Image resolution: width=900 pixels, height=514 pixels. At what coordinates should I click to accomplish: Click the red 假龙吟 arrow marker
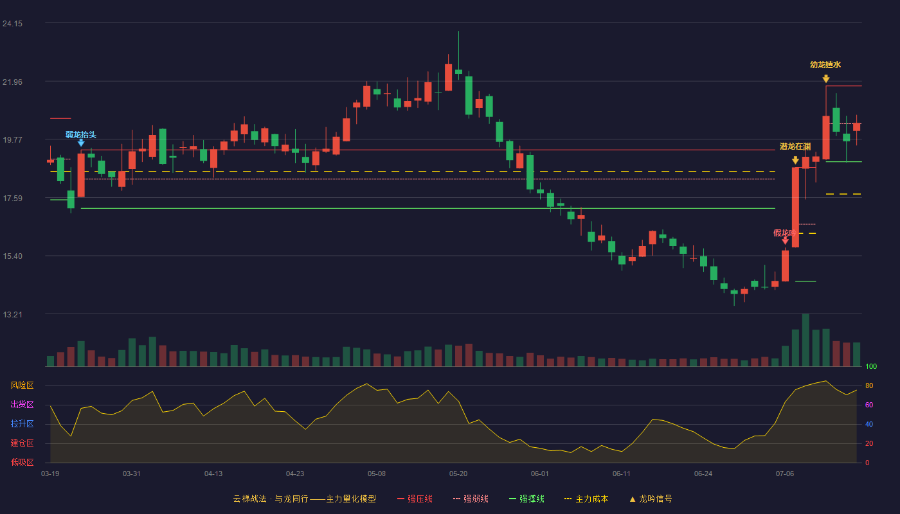click(x=785, y=240)
